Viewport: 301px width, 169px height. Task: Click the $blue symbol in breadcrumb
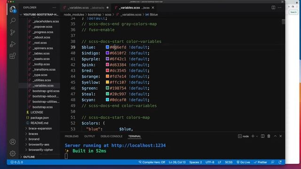pos(154,15)
